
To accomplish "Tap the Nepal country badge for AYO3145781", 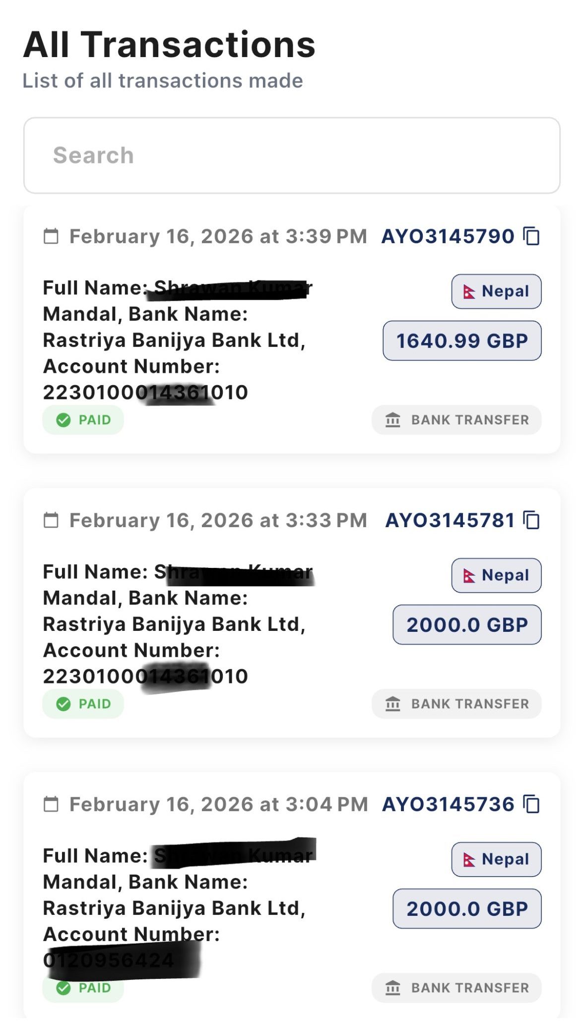I will [496, 575].
